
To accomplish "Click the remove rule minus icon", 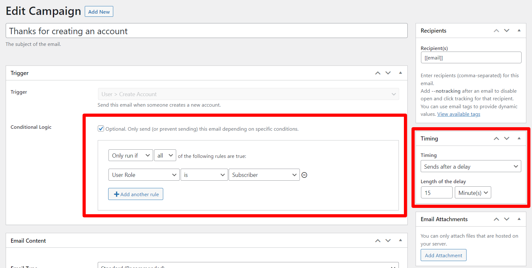I will pyautogui.click(x=304, y=175).
